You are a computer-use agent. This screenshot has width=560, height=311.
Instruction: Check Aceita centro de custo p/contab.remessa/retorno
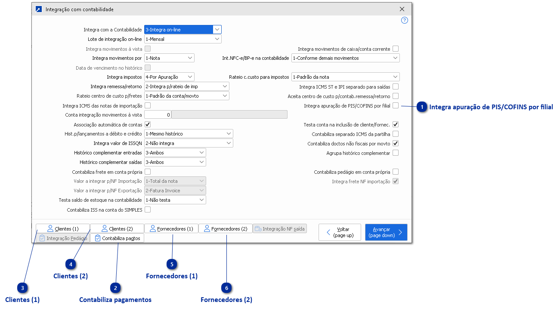[x=396, y=96]
